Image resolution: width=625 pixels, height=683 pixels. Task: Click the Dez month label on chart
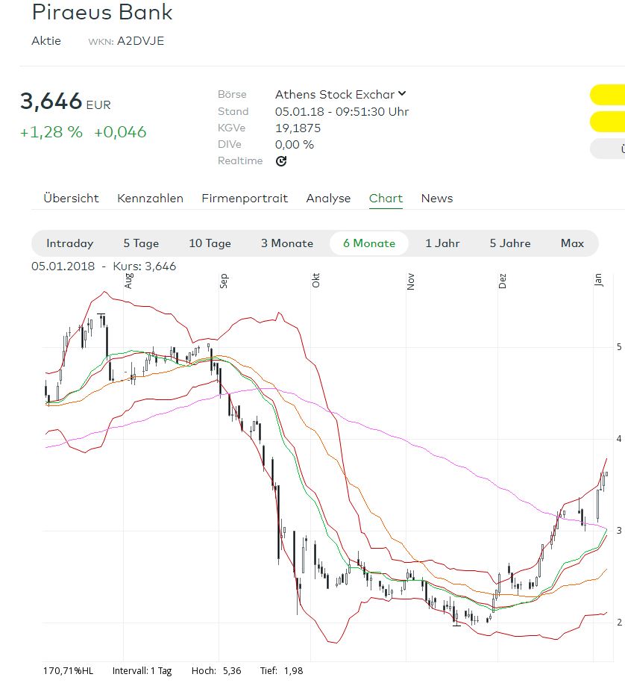point(502,281)
